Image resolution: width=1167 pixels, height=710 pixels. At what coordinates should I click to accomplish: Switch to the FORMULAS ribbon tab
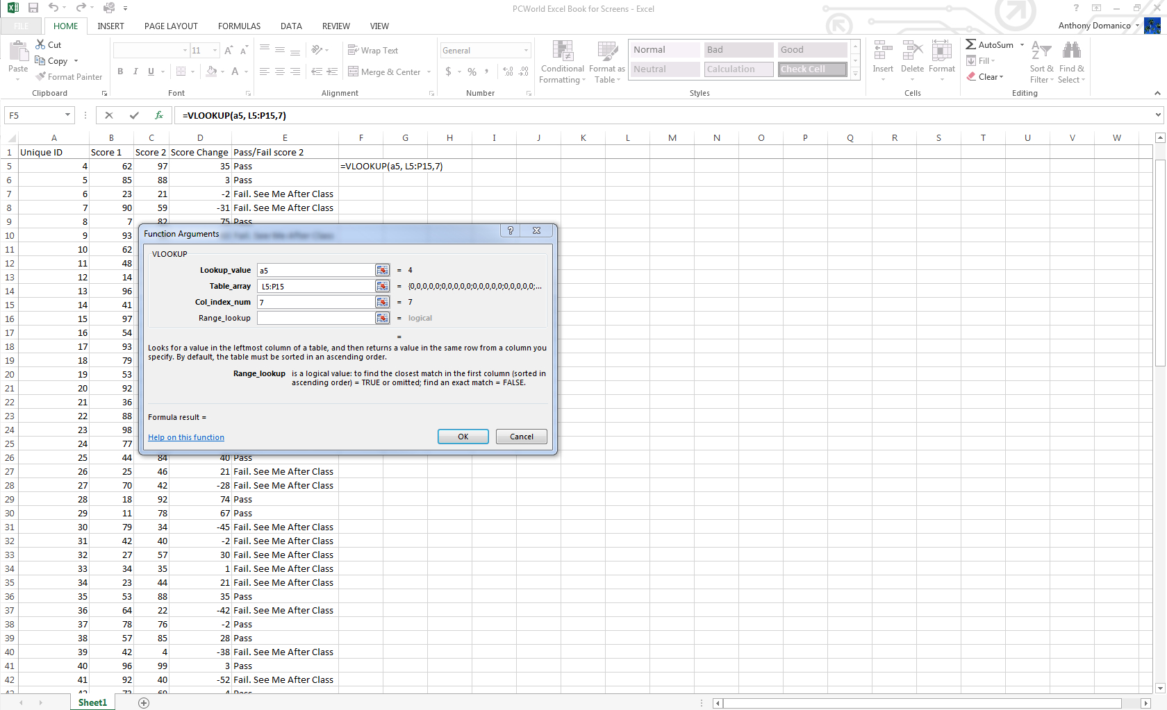[239, 26]
